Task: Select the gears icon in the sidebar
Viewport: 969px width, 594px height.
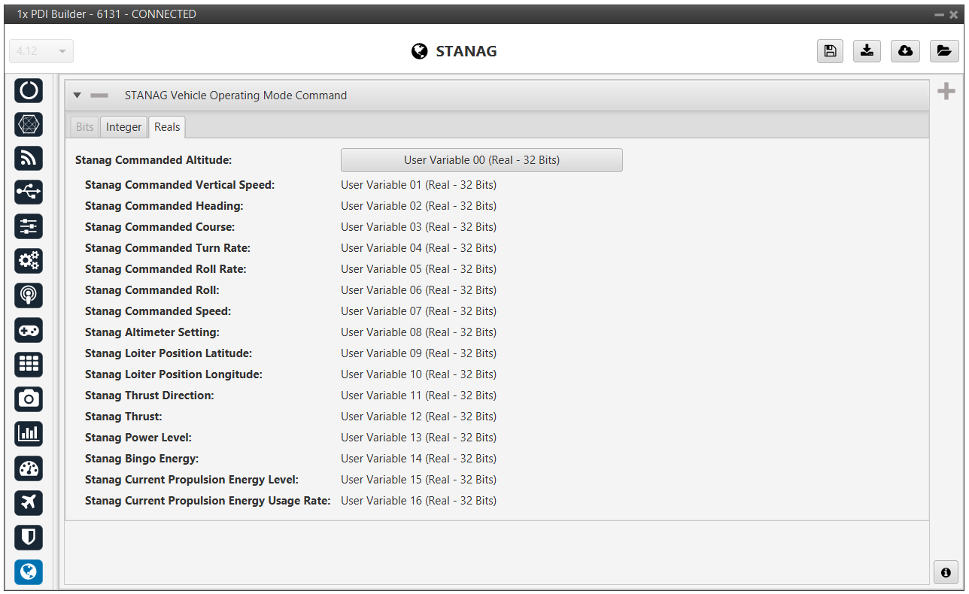Action: [29, 261]
